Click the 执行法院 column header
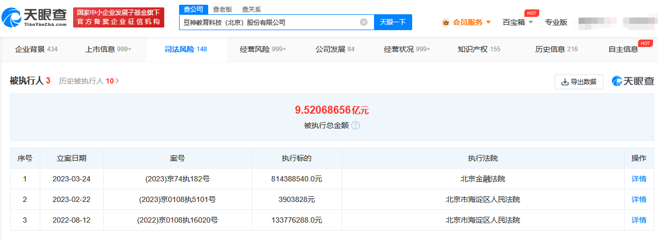The height and width of the screenshot is (239, 658). click(483, 158)
